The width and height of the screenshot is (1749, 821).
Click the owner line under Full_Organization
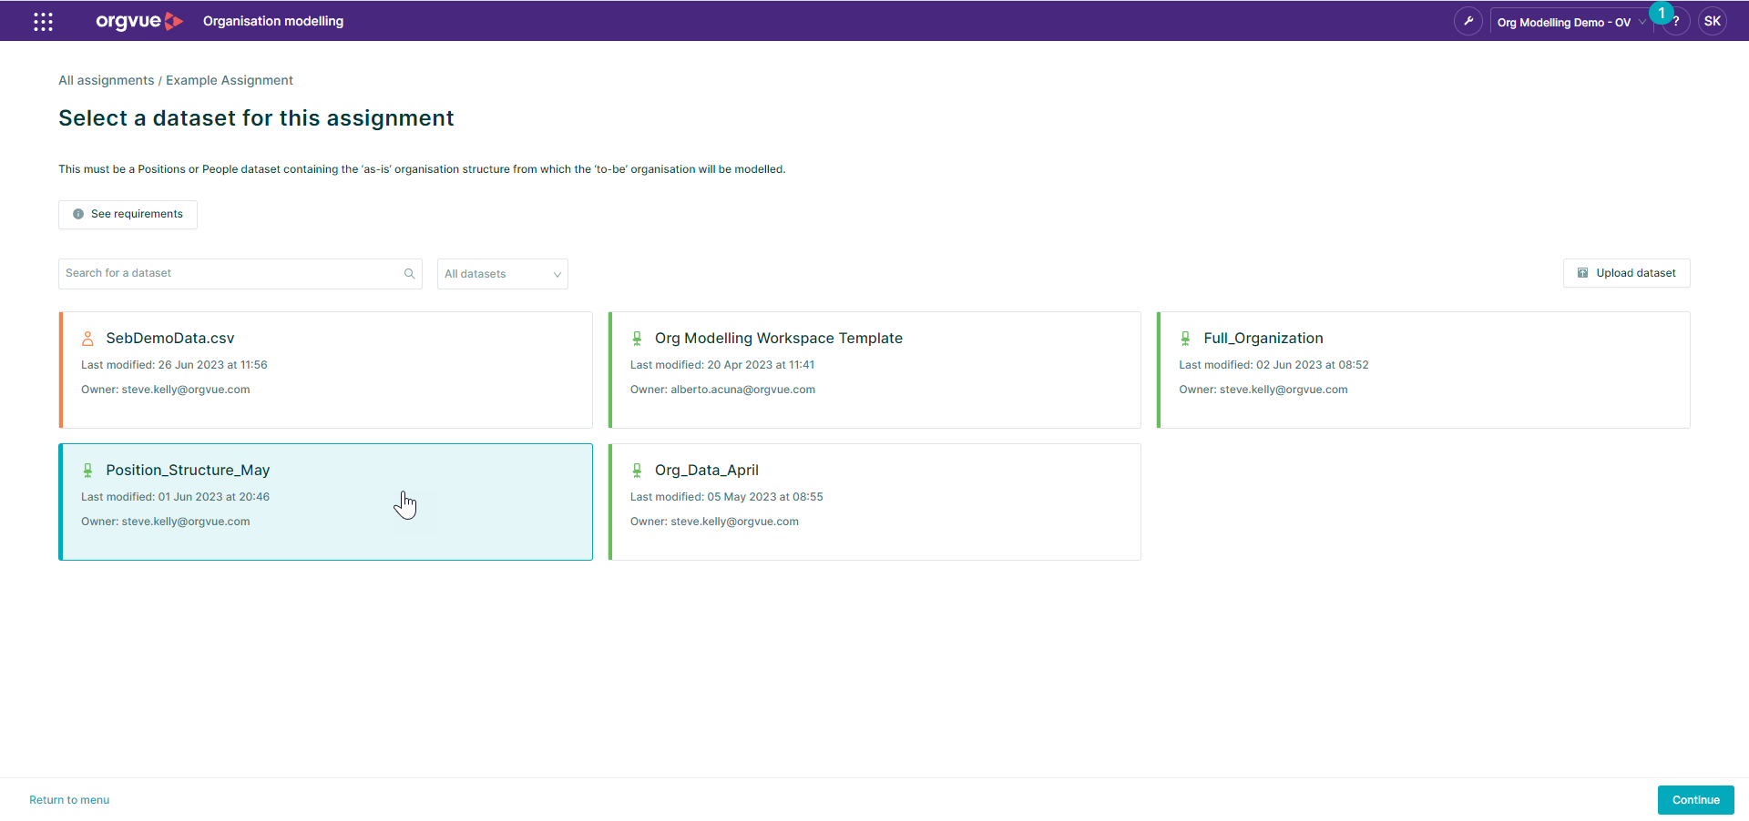[x=1263, y=390]
